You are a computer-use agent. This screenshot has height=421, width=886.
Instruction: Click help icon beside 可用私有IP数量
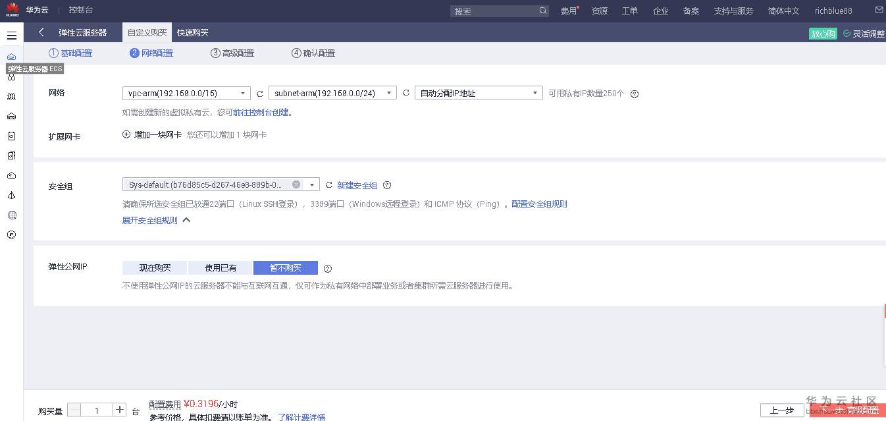pos(635,94)
